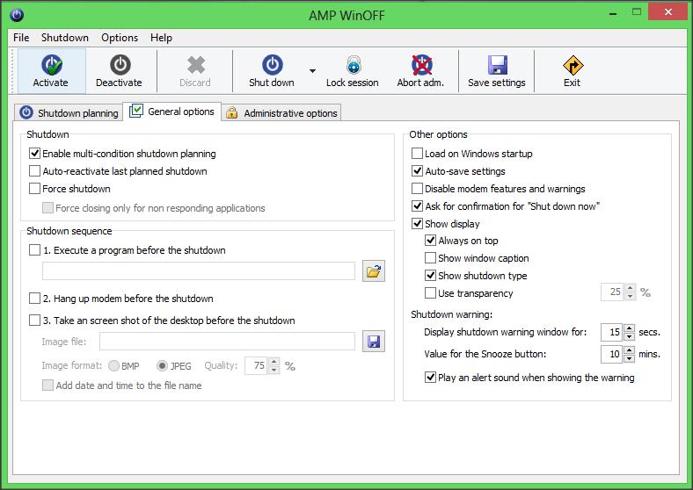Click the Exit toolbar icon
The width and height of the screenshot is (693, 490).
point(573,65)
